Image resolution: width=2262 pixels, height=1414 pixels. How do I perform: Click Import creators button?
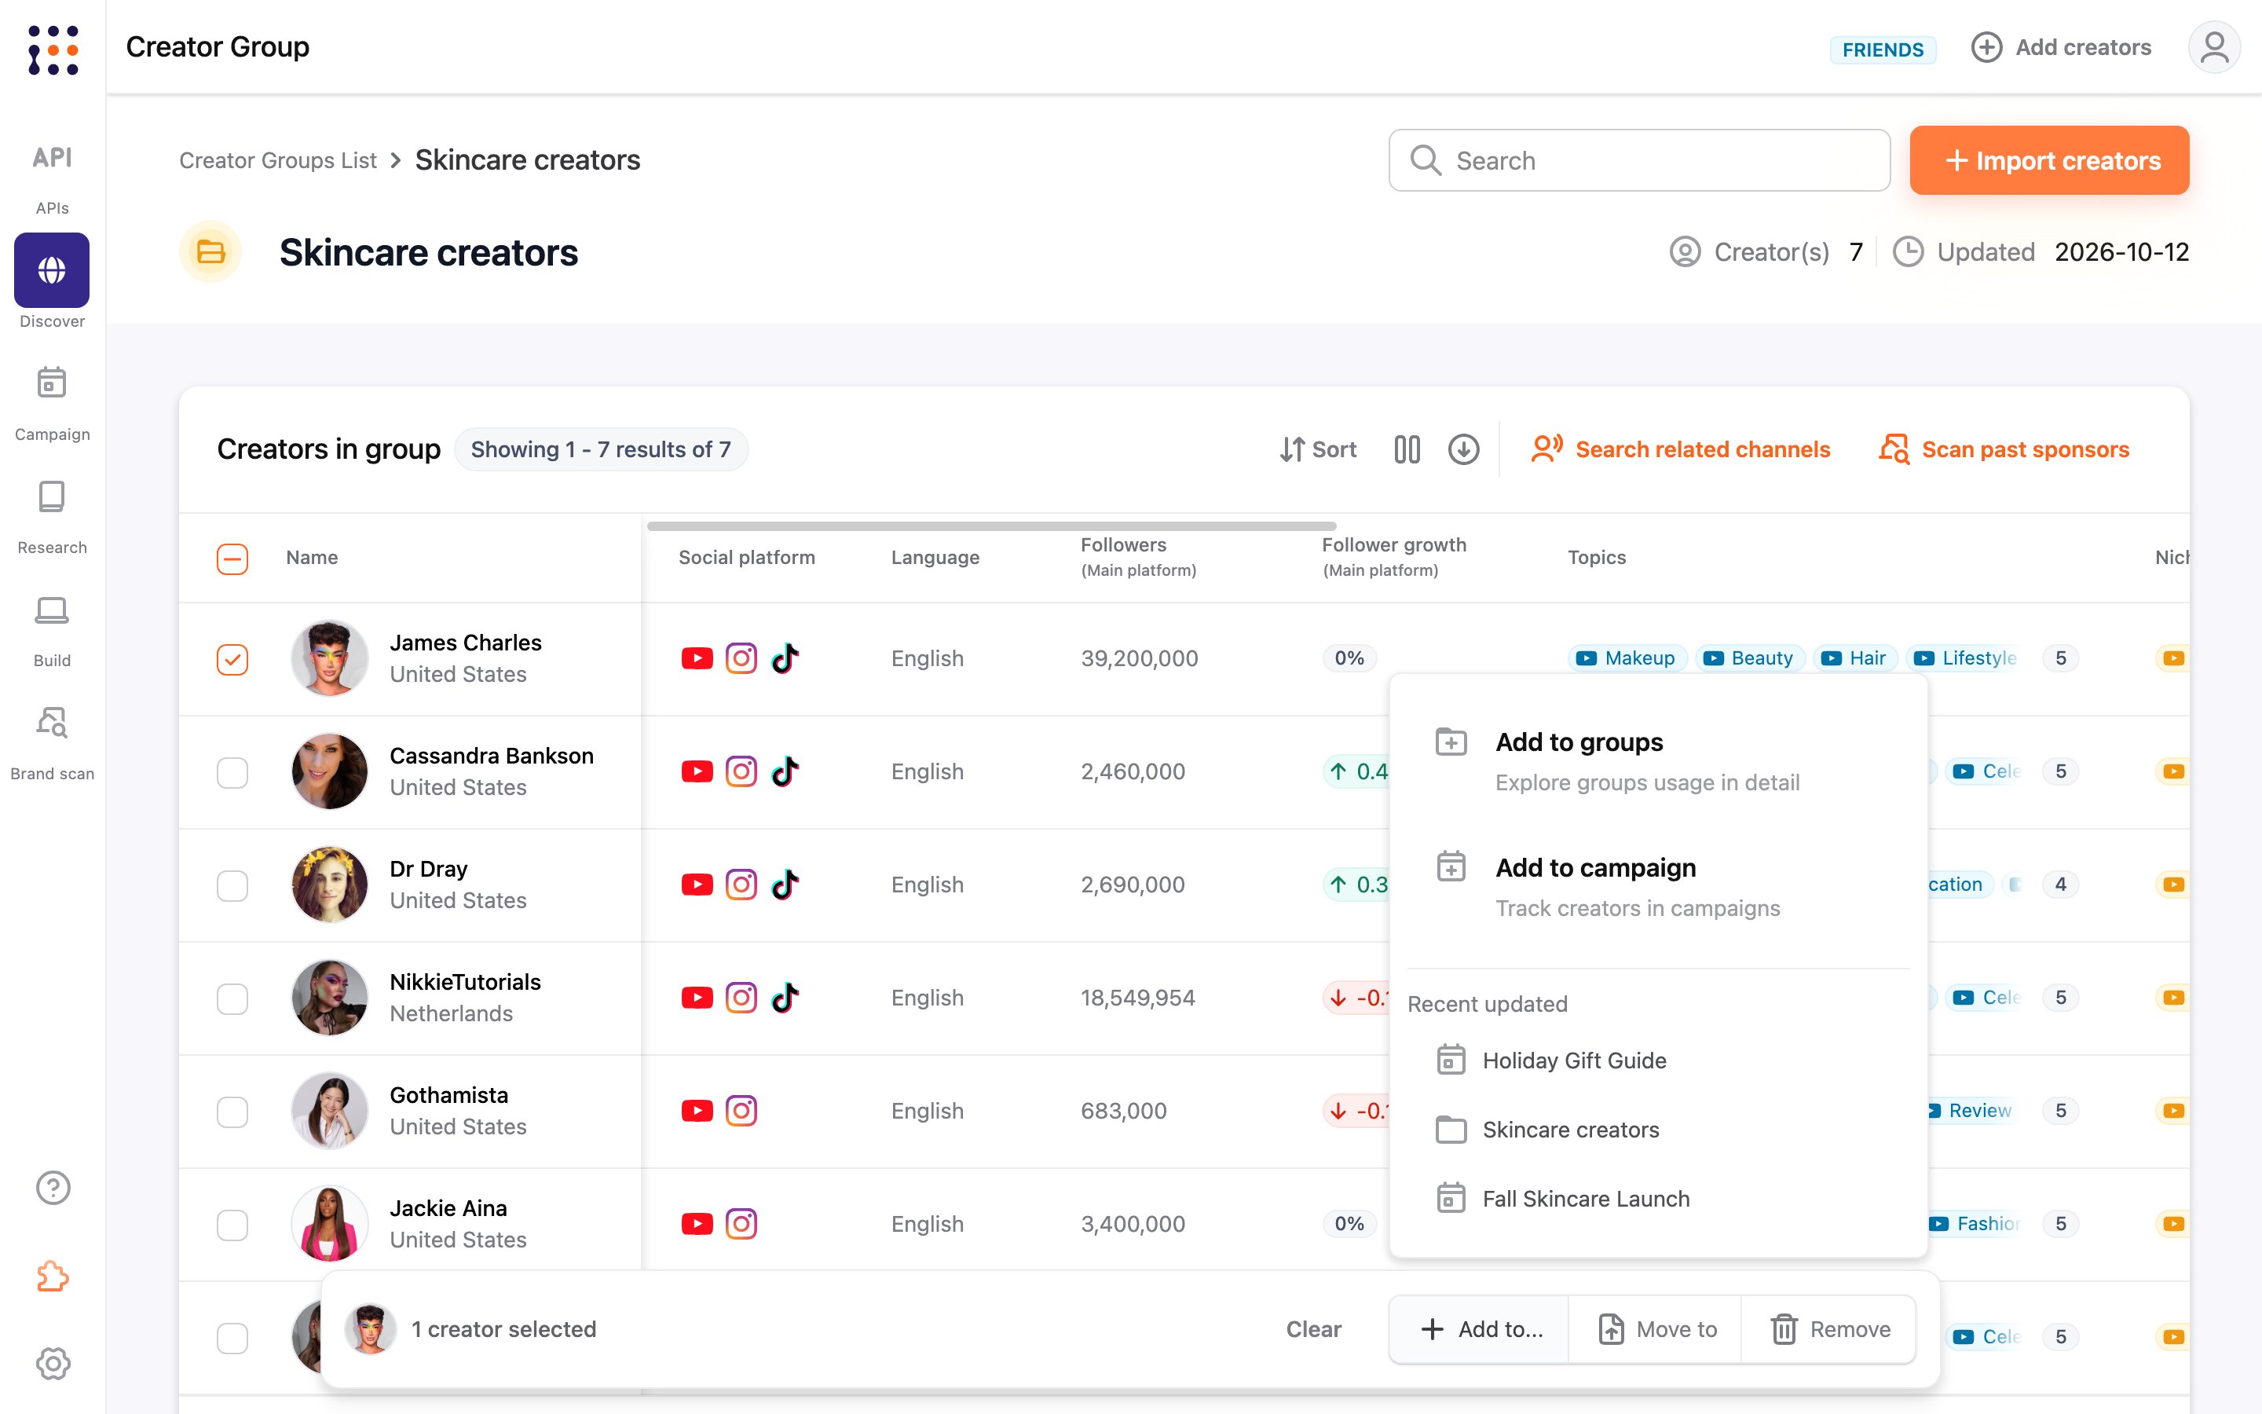click(x=2049, y=160)
